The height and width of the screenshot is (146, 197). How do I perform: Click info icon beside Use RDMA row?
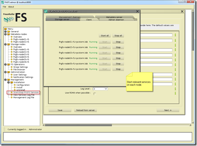point(176,93)
